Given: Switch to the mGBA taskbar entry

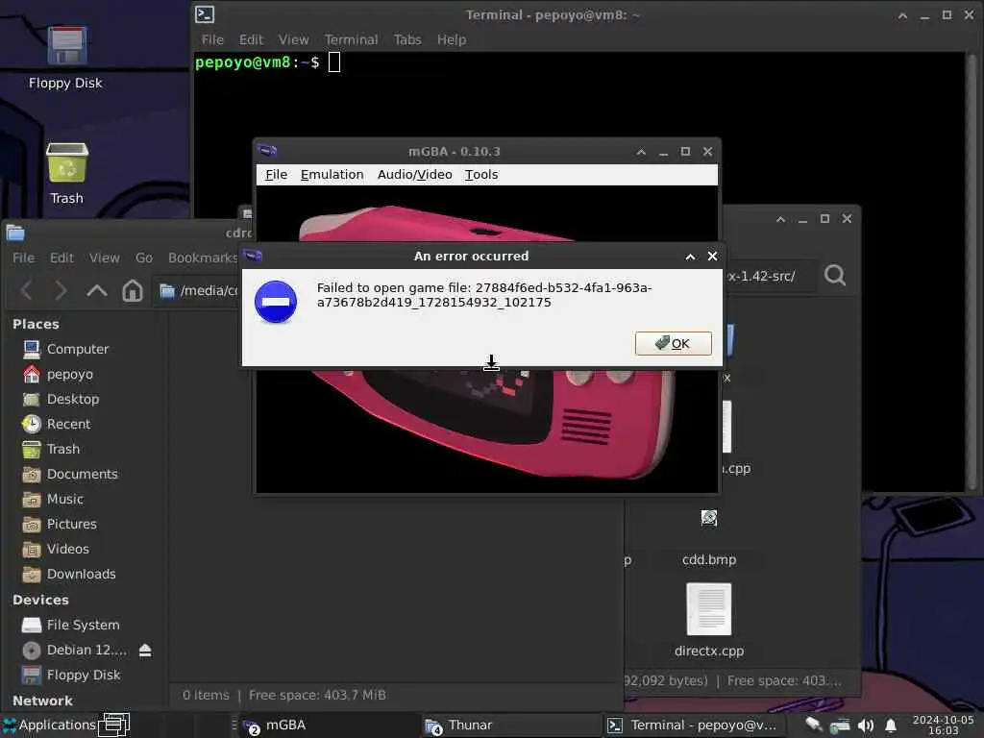Looking at the screenshot, I should pyautogui.click(x=329, y=726).
